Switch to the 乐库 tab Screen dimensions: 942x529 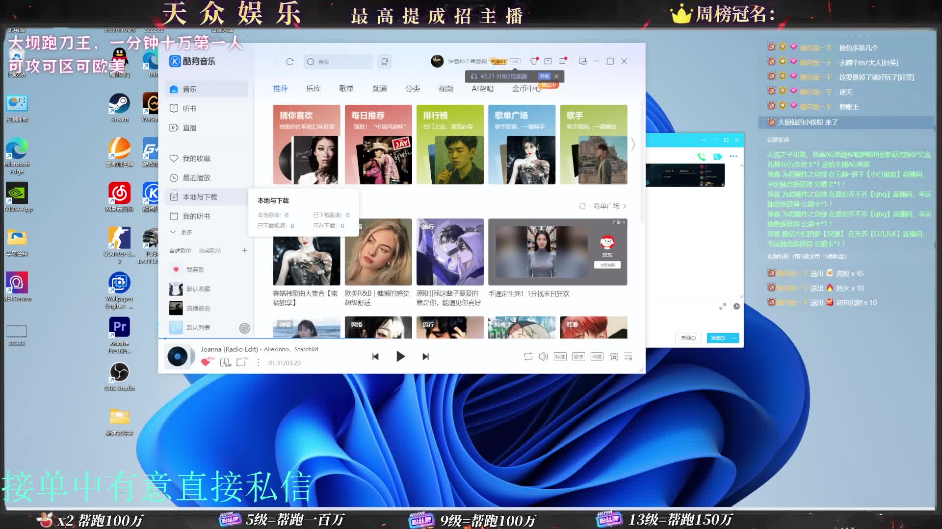313,89
